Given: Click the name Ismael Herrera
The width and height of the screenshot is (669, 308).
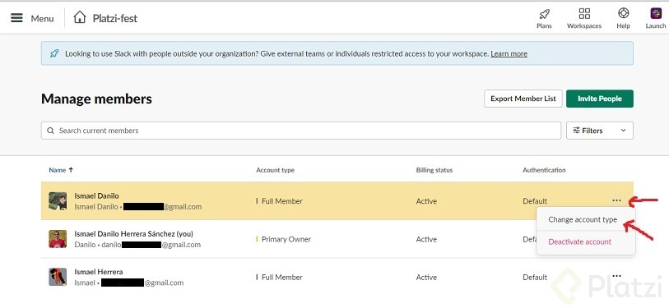Looking at the screenshot, I should (x=99, y=272).
